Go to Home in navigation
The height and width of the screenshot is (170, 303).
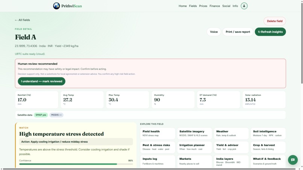click(183, 6)
